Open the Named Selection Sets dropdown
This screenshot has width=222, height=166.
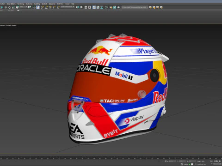[68, 7]
